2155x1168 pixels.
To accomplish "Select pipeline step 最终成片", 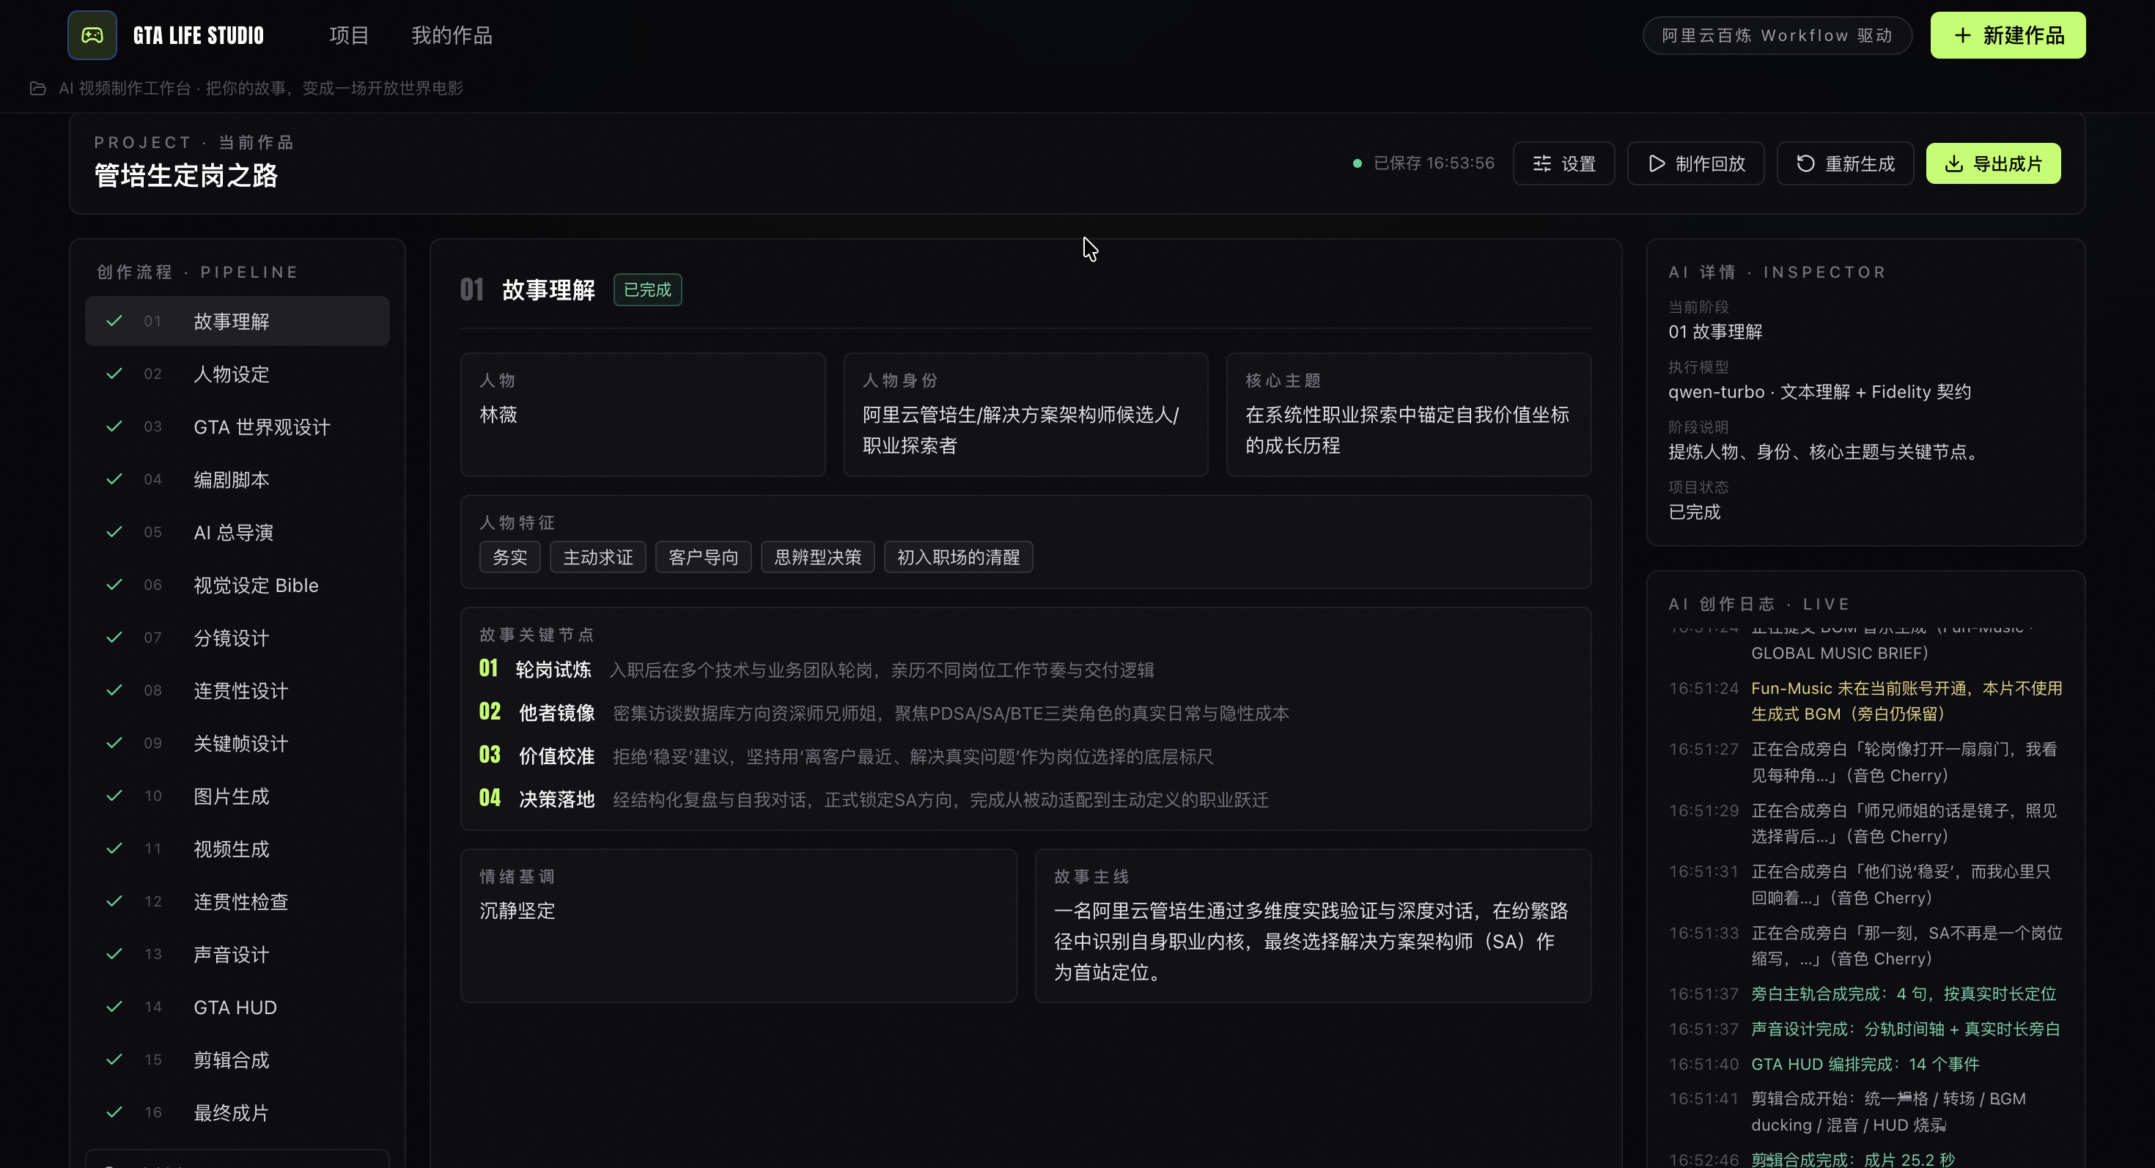I will click(x=237, y=1113).
